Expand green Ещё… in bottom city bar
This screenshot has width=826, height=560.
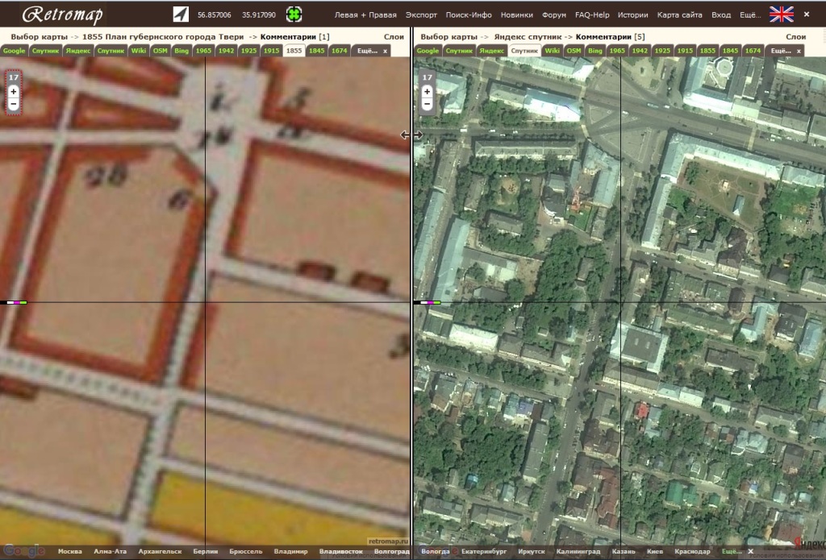coord(731,551)
